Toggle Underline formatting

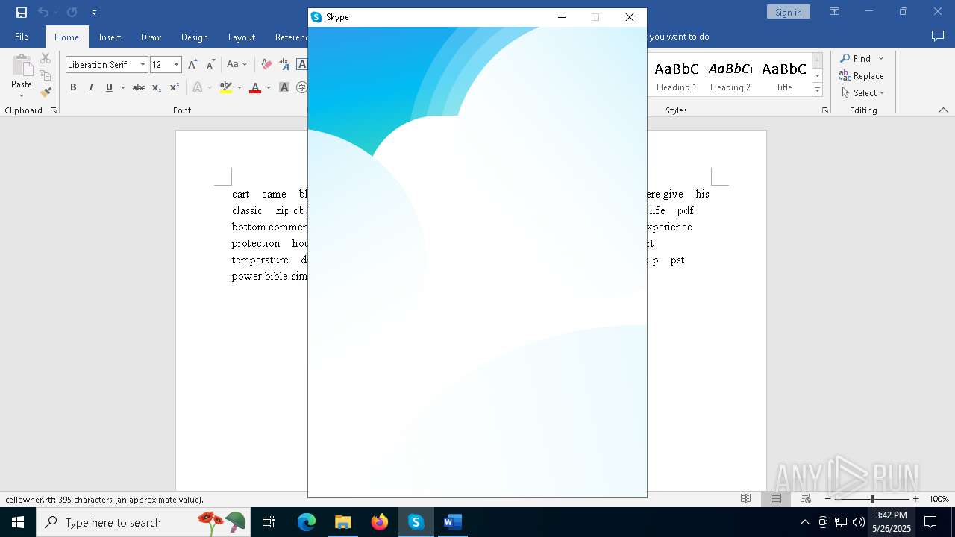[x=109, y=87]
